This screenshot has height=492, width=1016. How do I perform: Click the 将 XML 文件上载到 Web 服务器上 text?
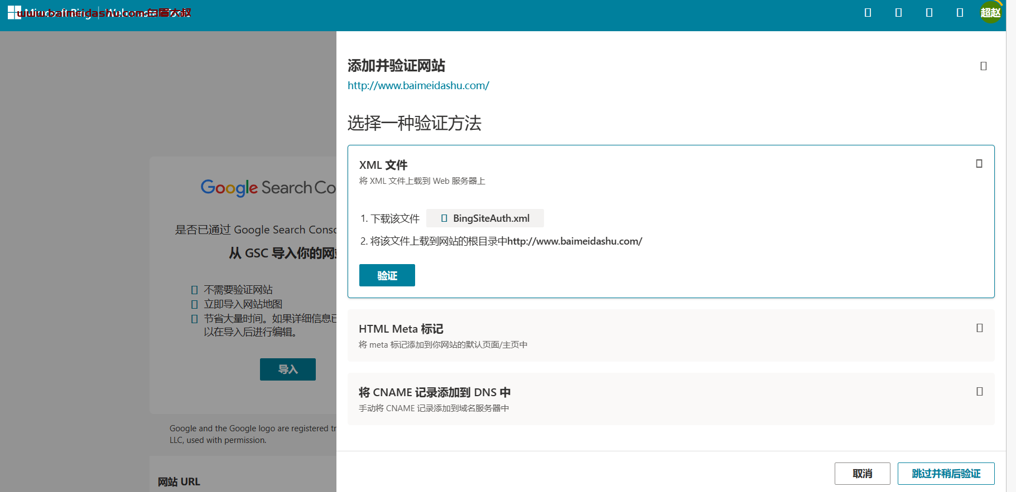[x=422, y=181]
